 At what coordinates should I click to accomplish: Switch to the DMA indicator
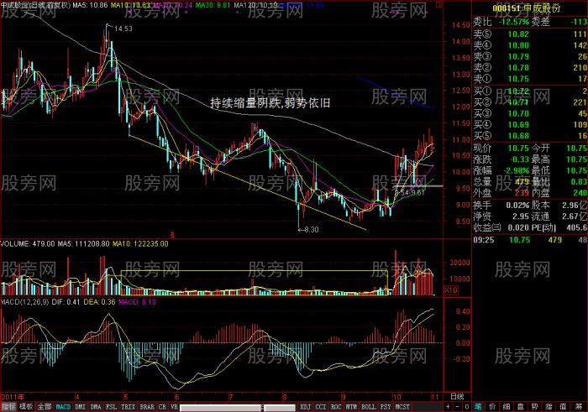point(96,407)
